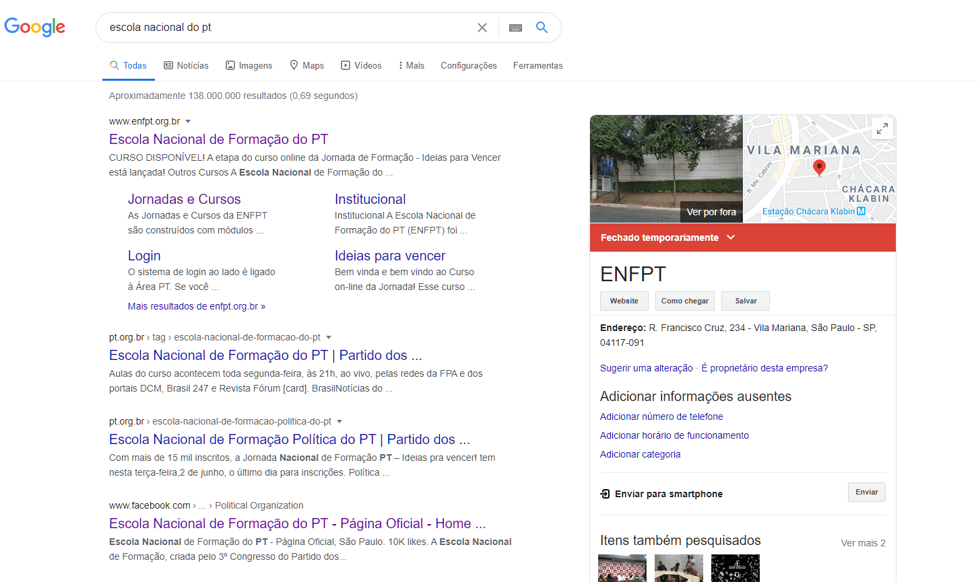Click the metro M icon on map
This screenshot has height=582, width=978.
click(861, 211)
